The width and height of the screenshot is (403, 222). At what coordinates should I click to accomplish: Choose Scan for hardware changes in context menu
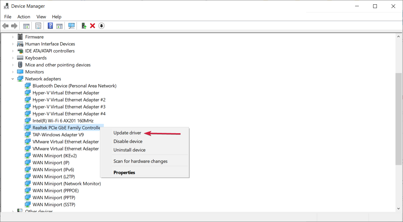click(140, 161)
